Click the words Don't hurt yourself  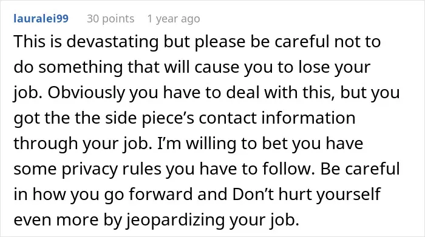[x=306, y=194]
